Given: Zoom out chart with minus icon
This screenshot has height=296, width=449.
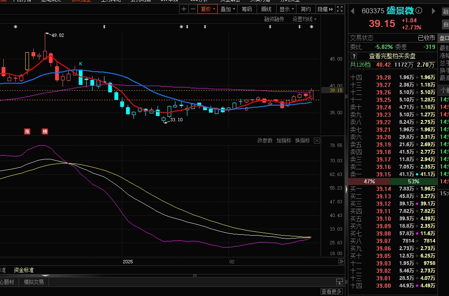Looking at the screenshot, I should coord(193,9).
